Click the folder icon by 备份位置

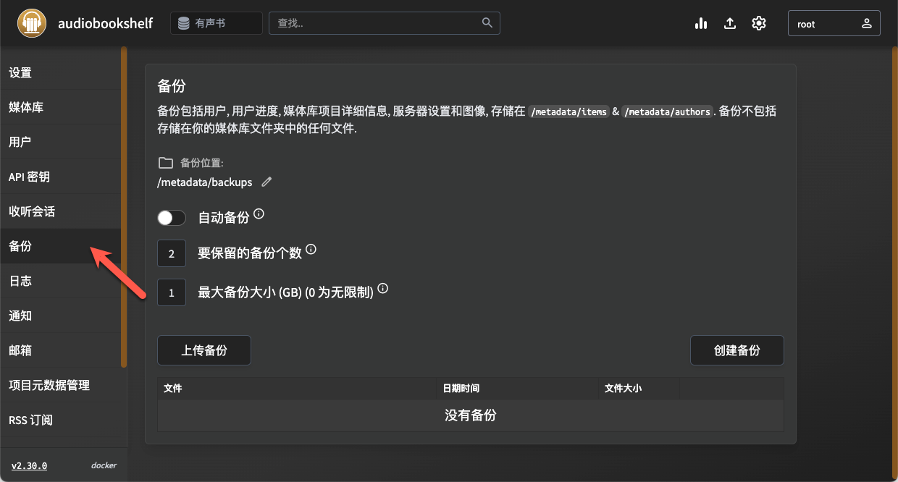tap(165, 163)
